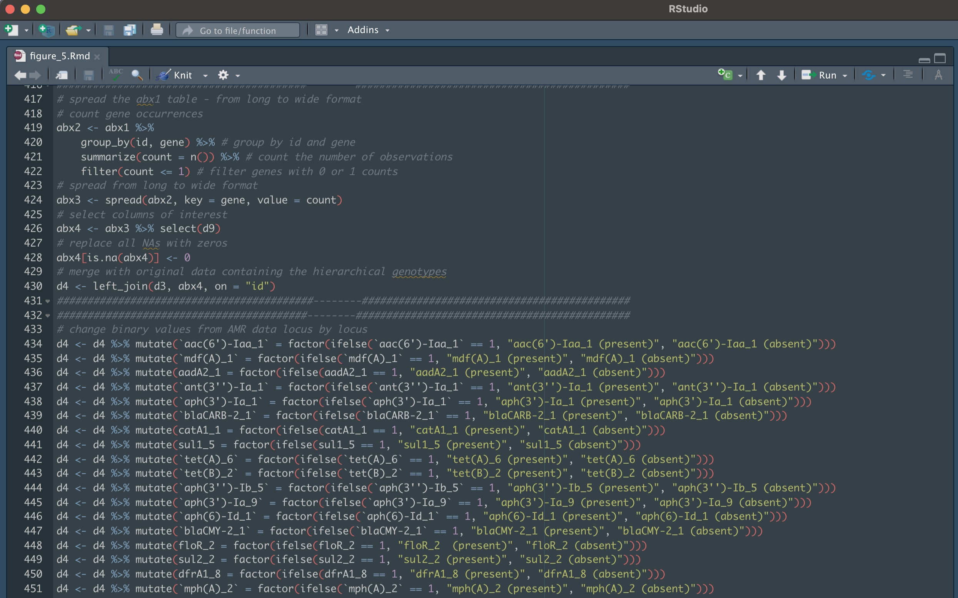Select the figure_5.Rmd tab
This screenshot has height=598, width=958.
tap(59, 56)
